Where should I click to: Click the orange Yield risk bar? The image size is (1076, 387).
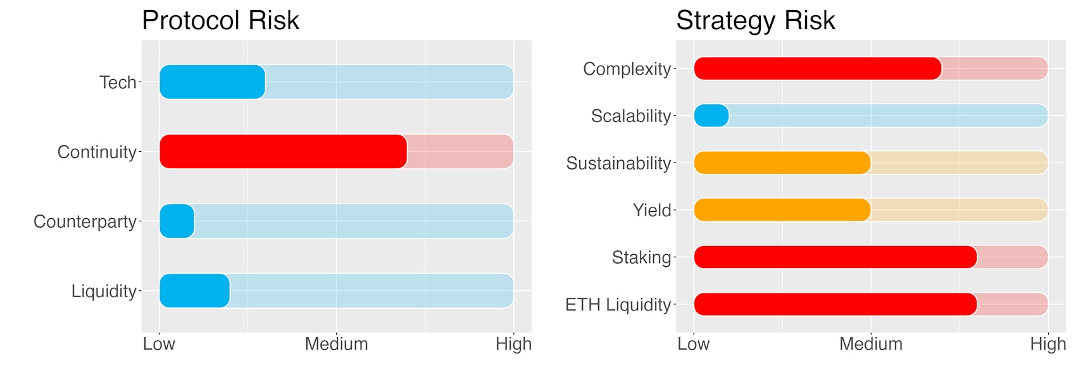pyautogui.click(x=782, y=210)
